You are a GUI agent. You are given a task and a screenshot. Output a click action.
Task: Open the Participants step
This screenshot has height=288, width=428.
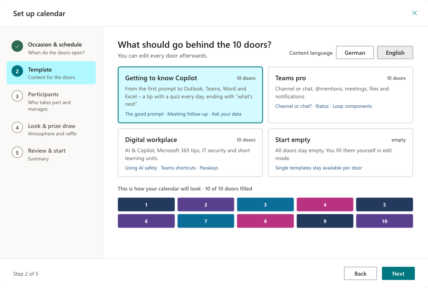[x=51, y=101]
